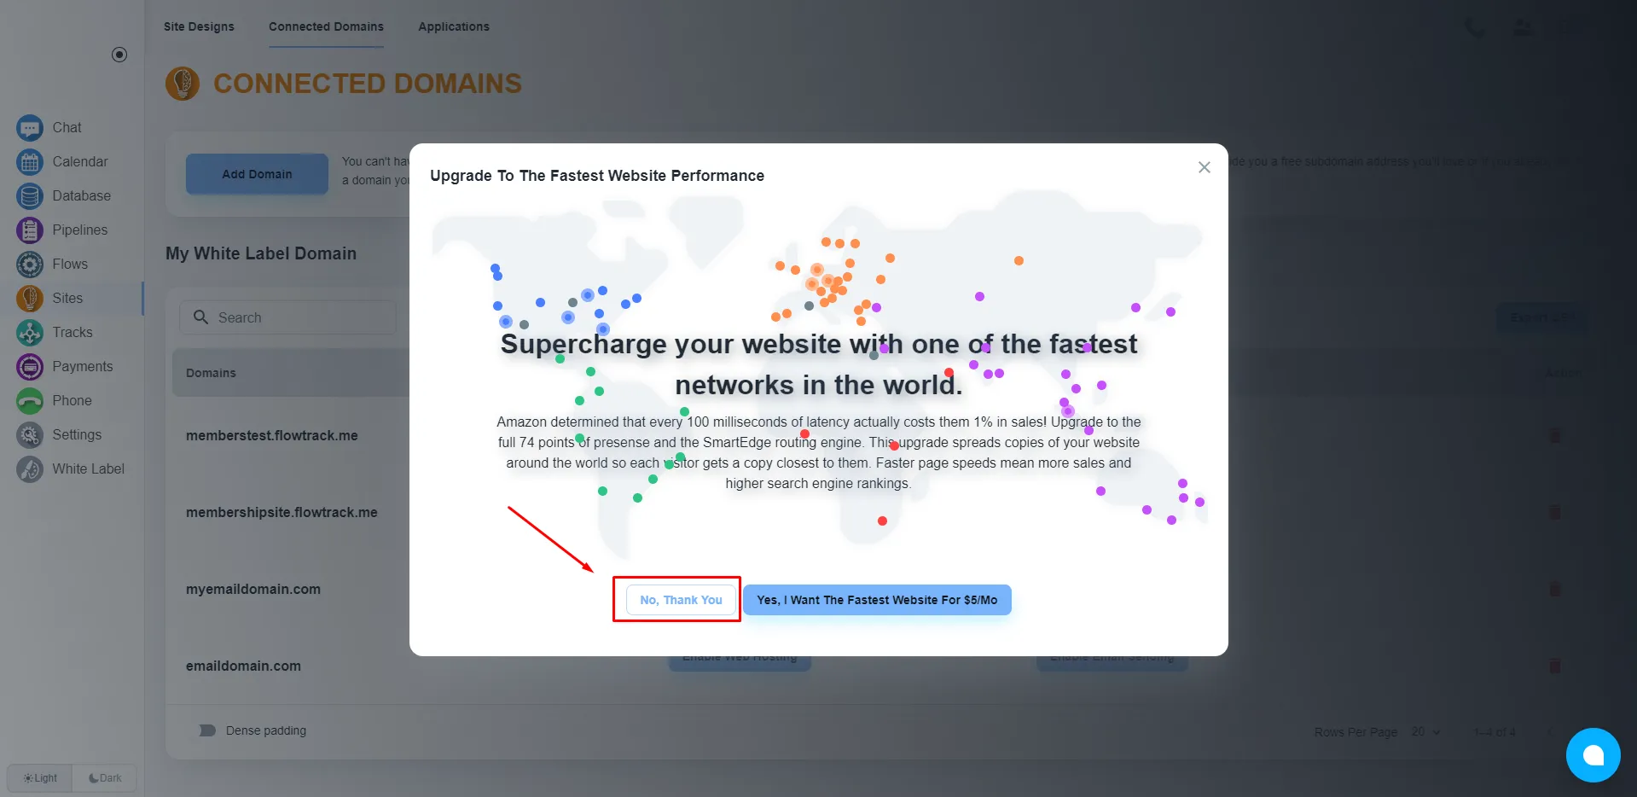
Task: Open the Pipelines sidebar icon
Action: 30,230
